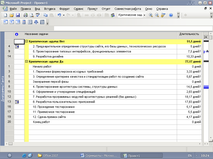Open the Проект menu

pyautogui.click(x=92, y=9)
